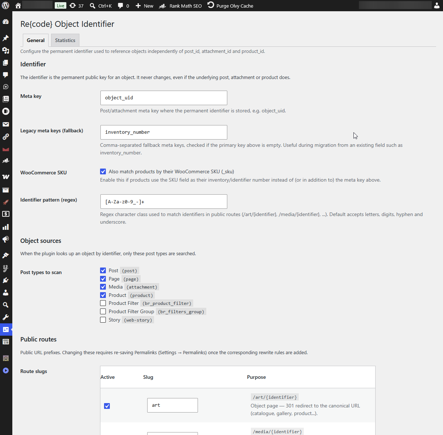Viewport: 443px width, 435px height.
Task: Open the chain link sidebar icon
Action: [5, 137]
